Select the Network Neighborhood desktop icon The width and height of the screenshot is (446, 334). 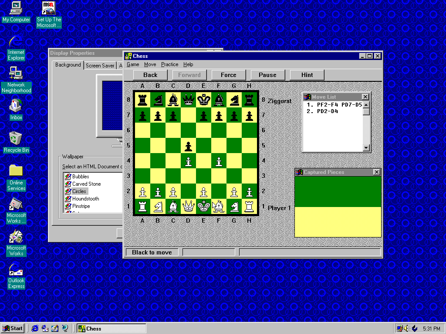pyautogui.click(x=16, y=80)
